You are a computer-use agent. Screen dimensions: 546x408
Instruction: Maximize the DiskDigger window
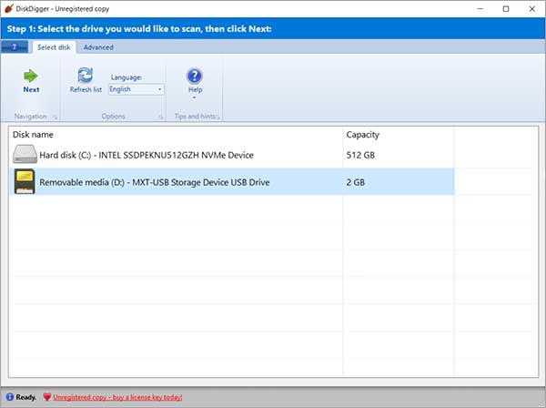click(x=505, y=8)
